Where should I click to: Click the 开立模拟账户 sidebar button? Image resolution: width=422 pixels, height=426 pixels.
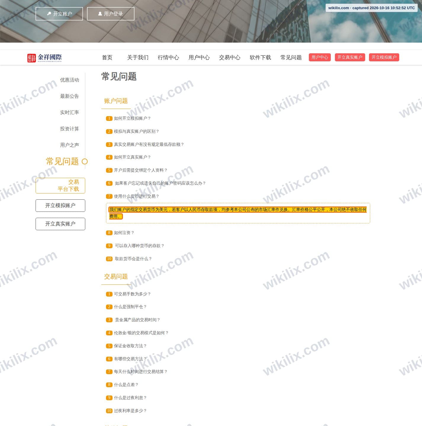[x=60, y=206]
